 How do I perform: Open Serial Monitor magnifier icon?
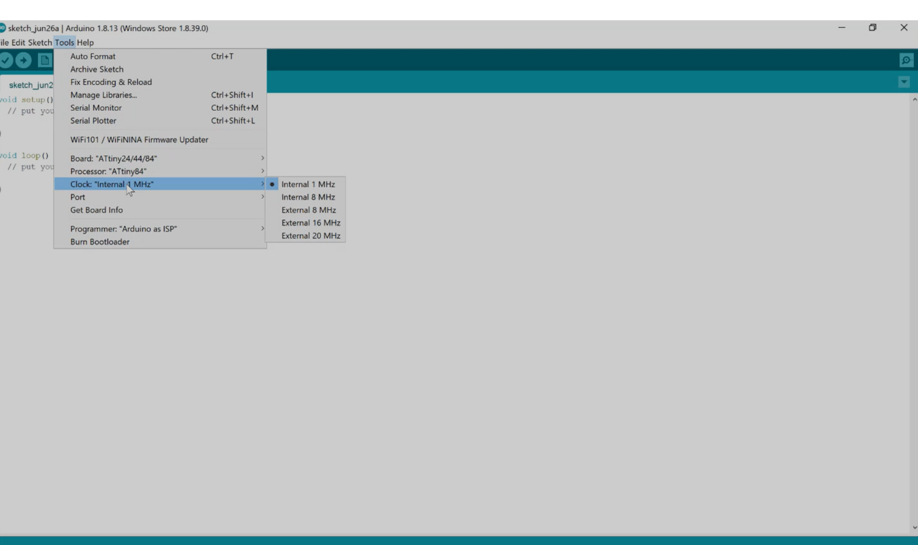coord(906,60)
